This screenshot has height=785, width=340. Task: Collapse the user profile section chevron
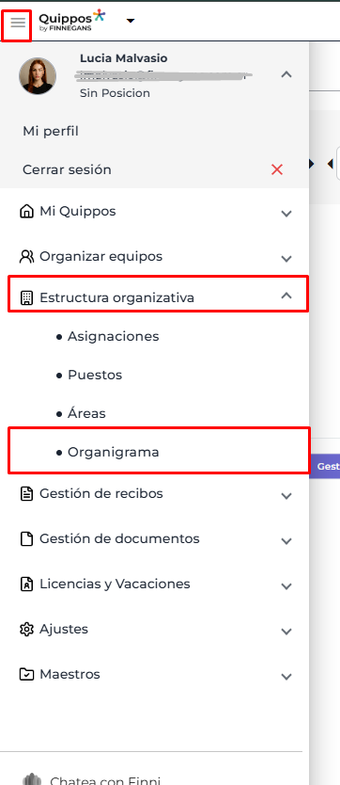point(286,74)
